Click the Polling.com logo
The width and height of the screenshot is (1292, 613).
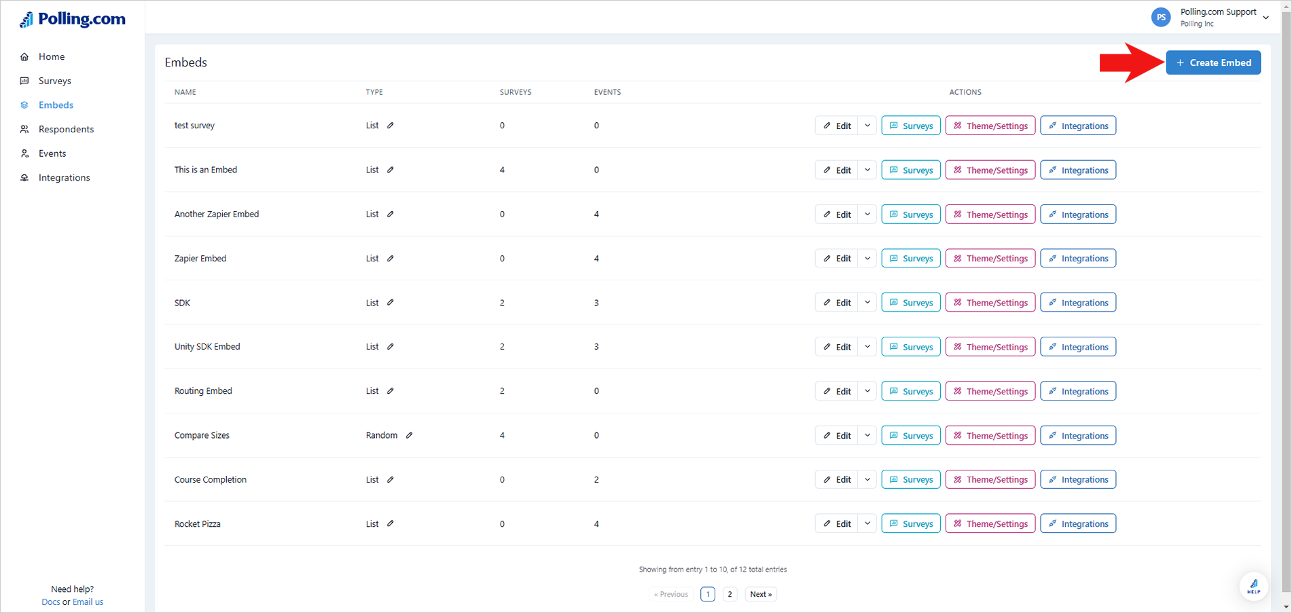pos(72,19)
